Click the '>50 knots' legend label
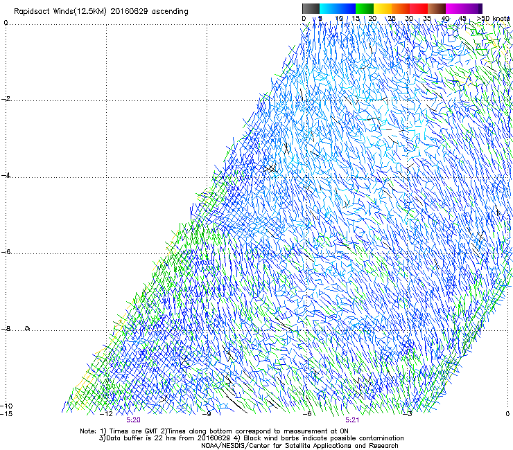513x450 pixels. tap(493, 19)
